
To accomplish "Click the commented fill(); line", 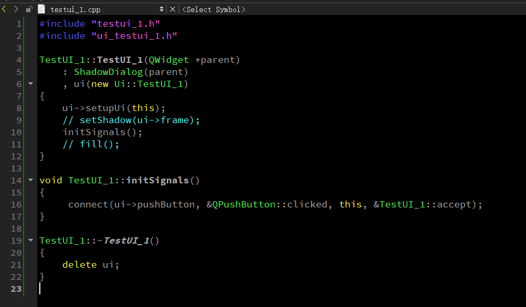I will pos(91,144).
